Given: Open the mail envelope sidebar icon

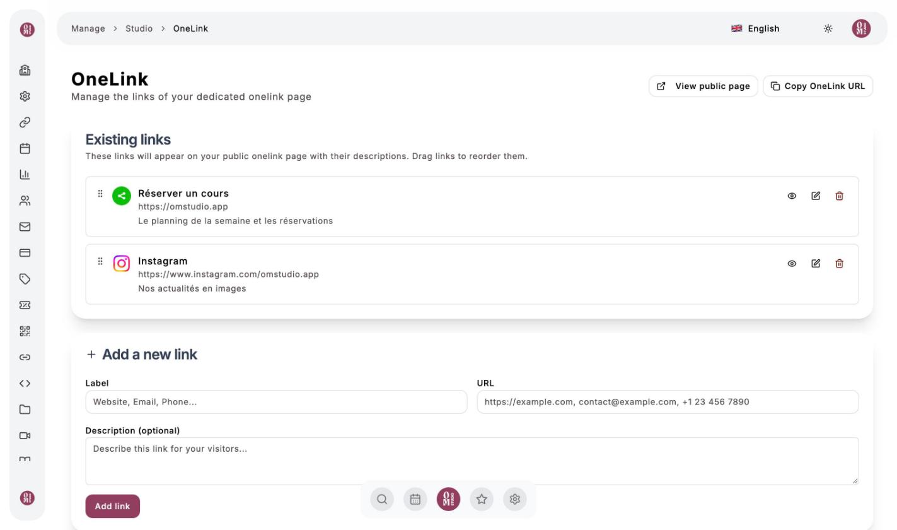Looking at the screenshot, I should coord(25,227).
